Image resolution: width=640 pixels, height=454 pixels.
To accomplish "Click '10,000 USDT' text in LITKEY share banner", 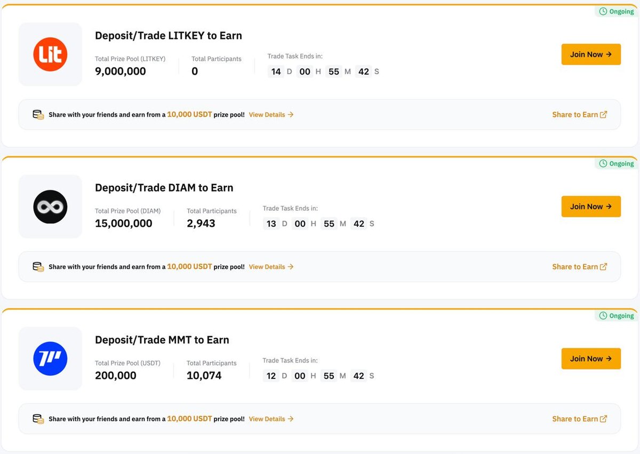I will [x=189, y=115].
